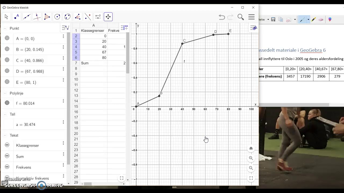Viewport: 344px width, 193px height.
Task: Click the Sum cell in spreadsheet
Action: (94, 63)
